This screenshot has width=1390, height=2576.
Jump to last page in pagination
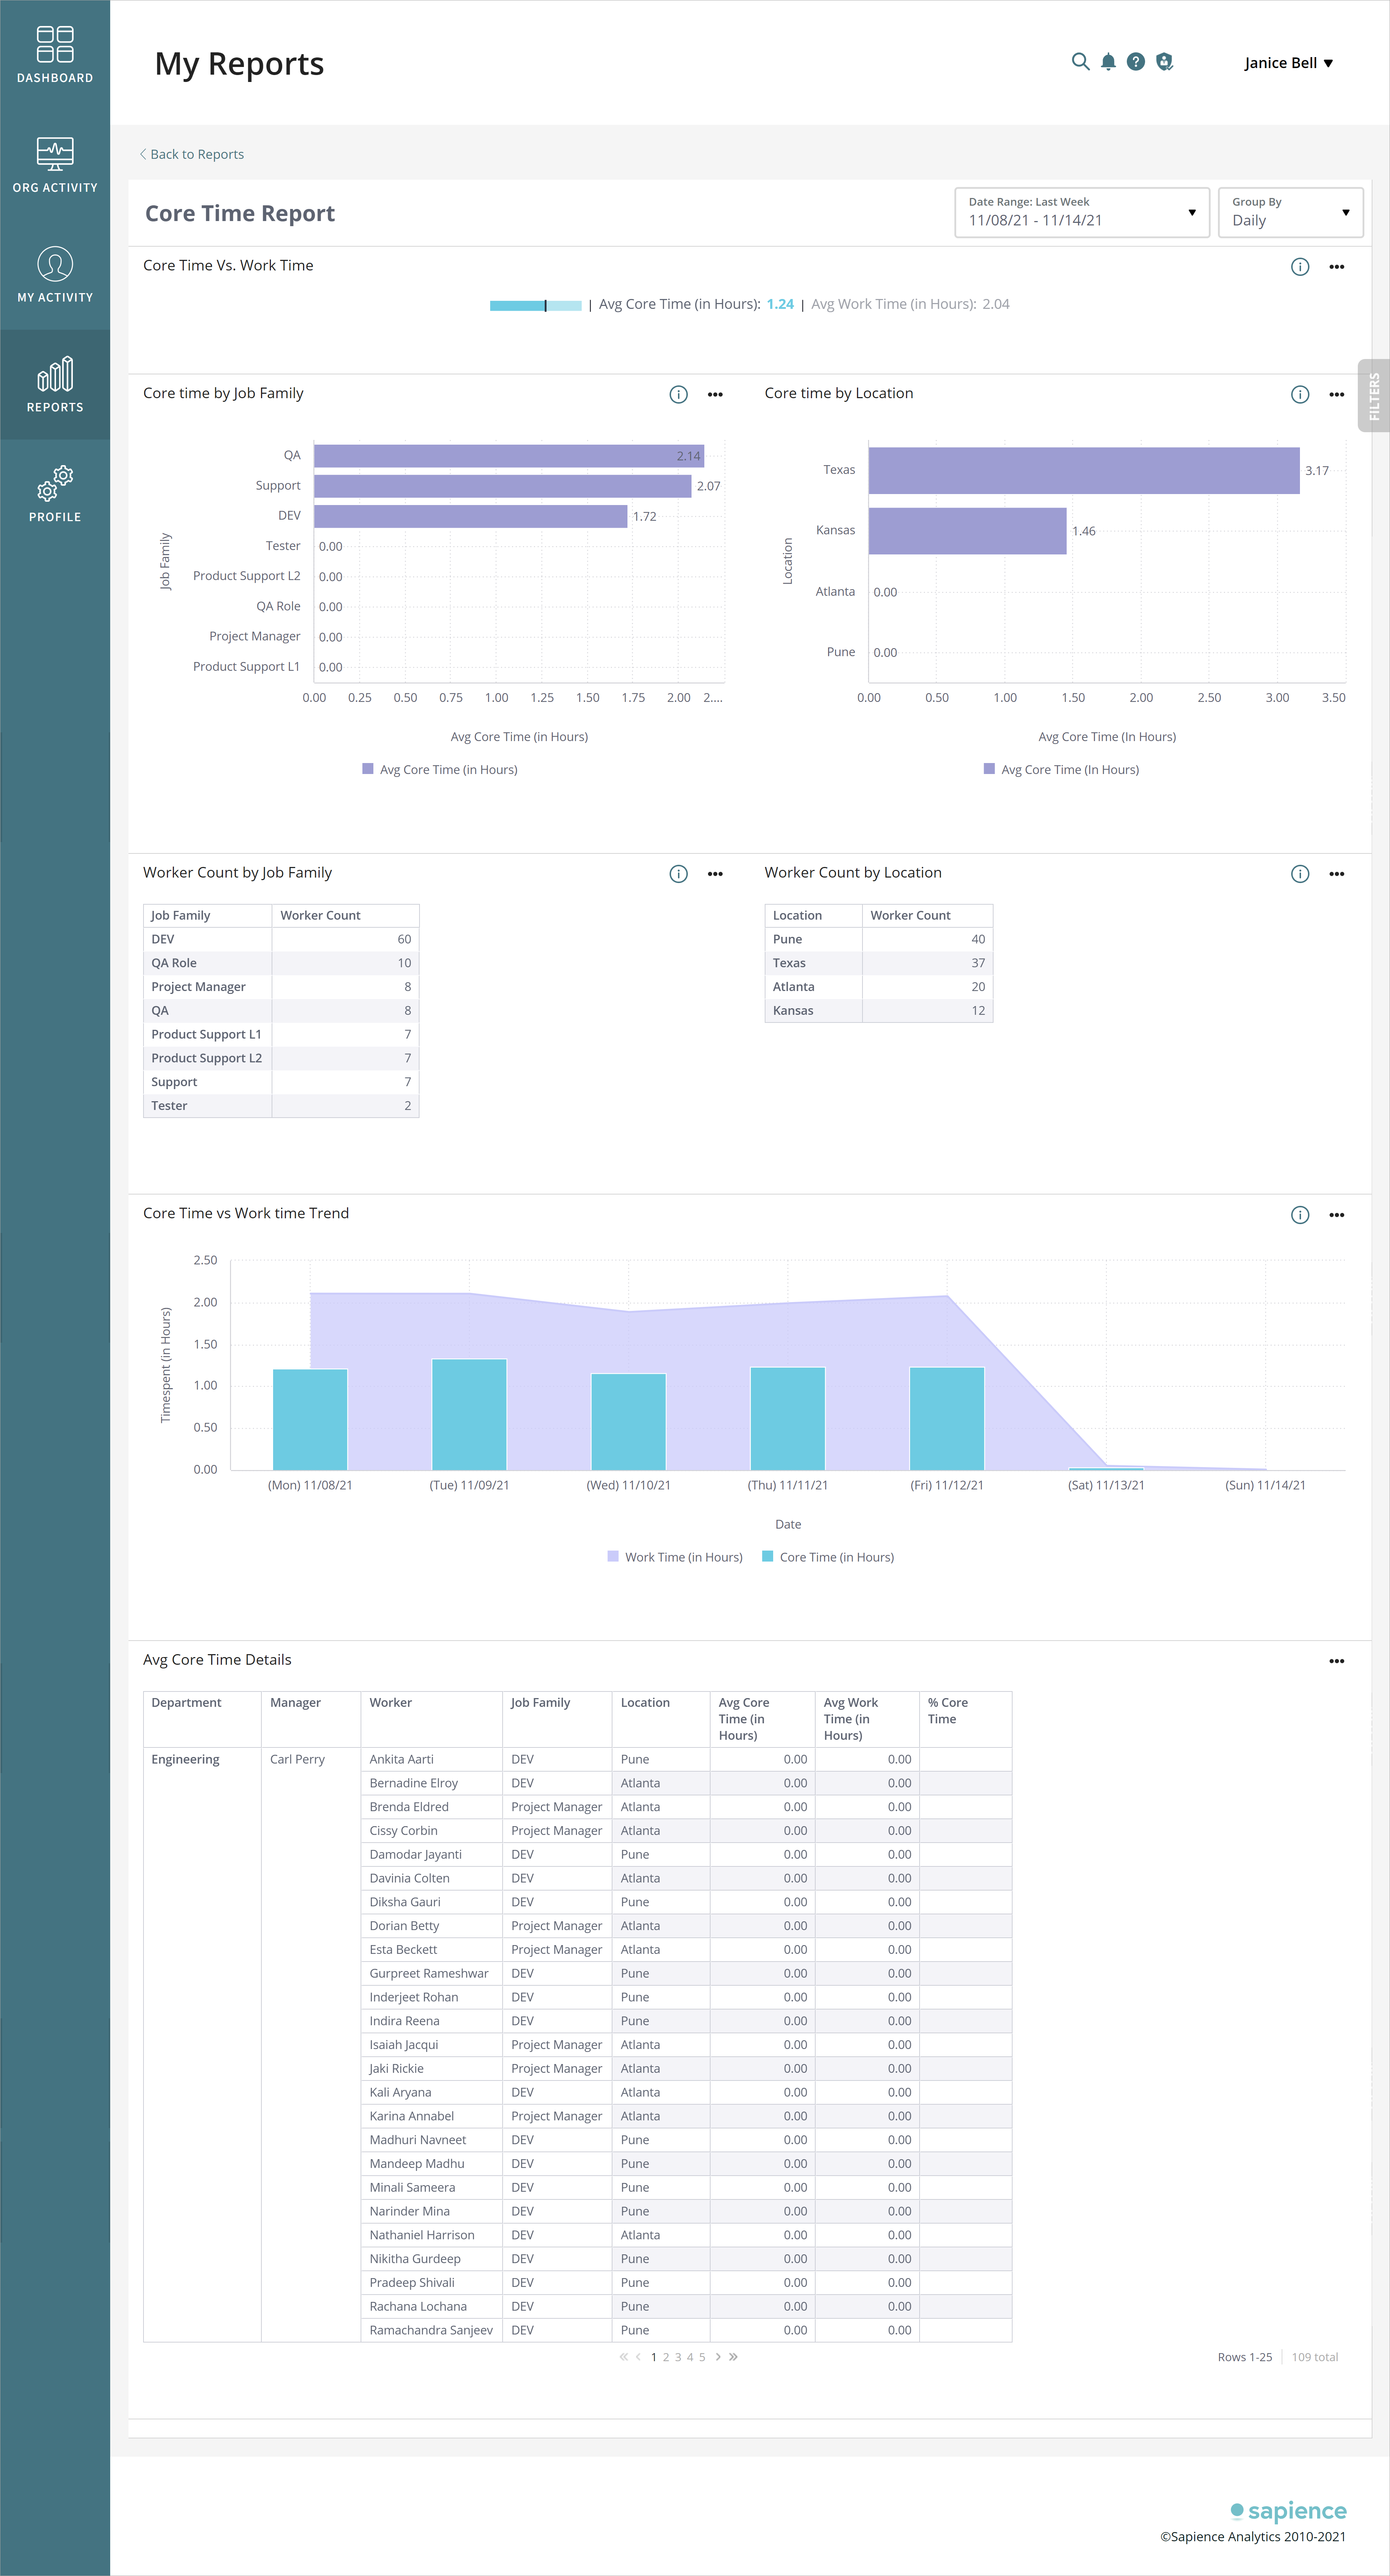click(x=733, y=2357)
